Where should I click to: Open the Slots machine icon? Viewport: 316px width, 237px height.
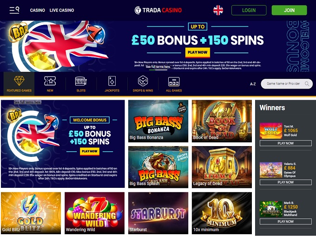[81, 81]
